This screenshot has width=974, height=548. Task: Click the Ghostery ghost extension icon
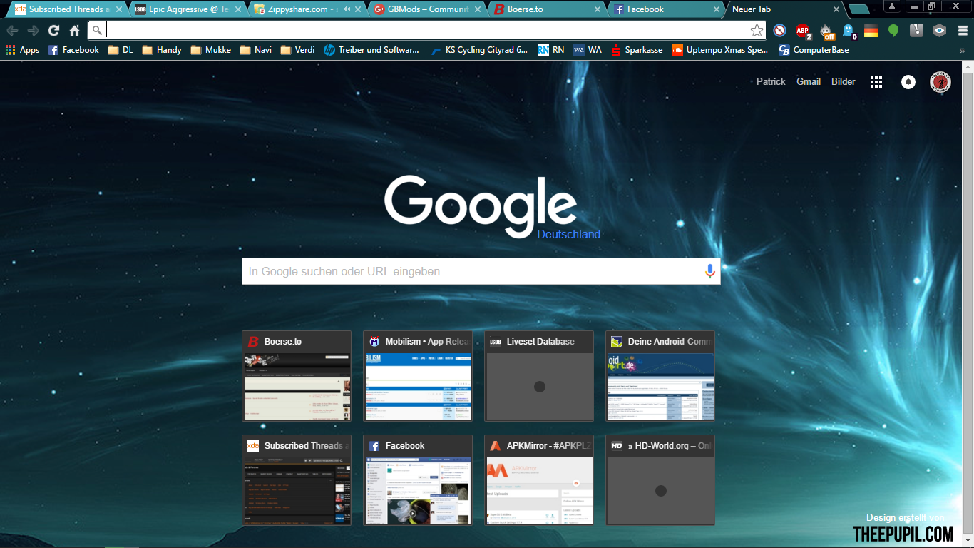(849, 31)
